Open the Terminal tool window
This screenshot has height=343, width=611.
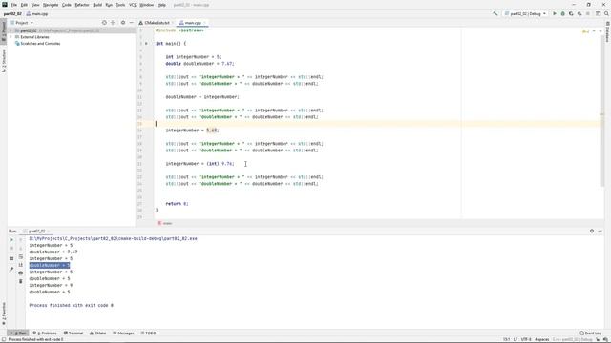[74, 333]
